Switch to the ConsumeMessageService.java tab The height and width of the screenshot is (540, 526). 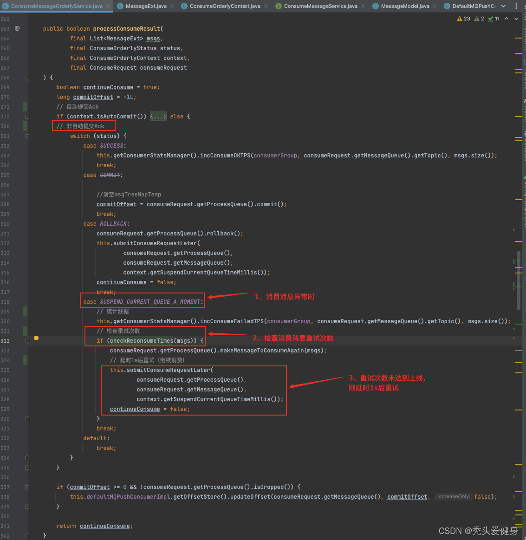[x=320, y=6]
